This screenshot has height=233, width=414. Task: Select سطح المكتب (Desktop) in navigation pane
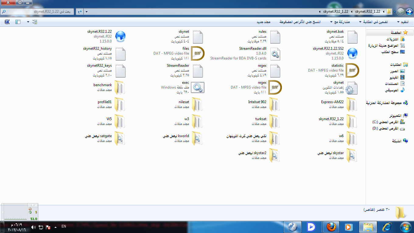(x=393, y=52)
